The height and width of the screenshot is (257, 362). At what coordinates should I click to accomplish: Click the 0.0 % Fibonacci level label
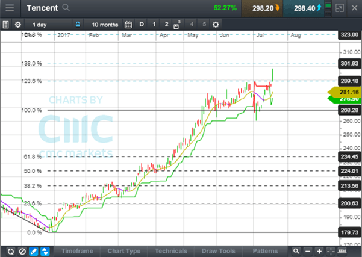point(34,232)
